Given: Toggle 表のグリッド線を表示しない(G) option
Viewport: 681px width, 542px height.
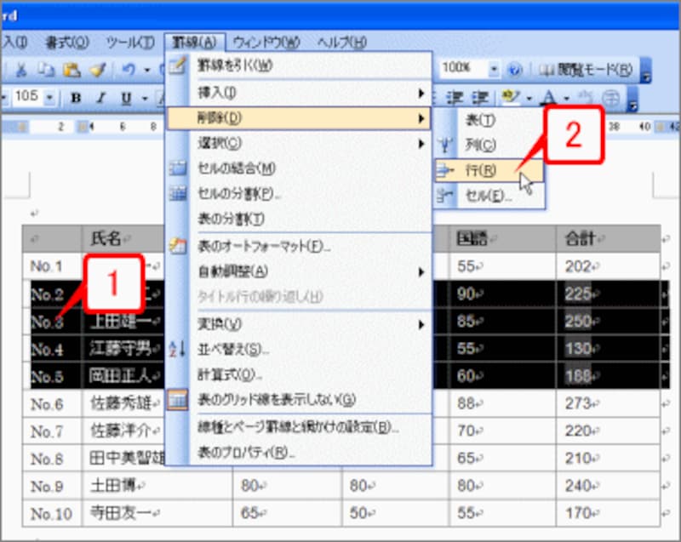Looking at the screenshot, I should click(x=299, y=400).
